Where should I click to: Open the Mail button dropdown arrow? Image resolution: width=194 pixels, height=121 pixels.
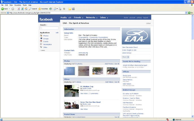pyautogui.click(x=57, y=9)
